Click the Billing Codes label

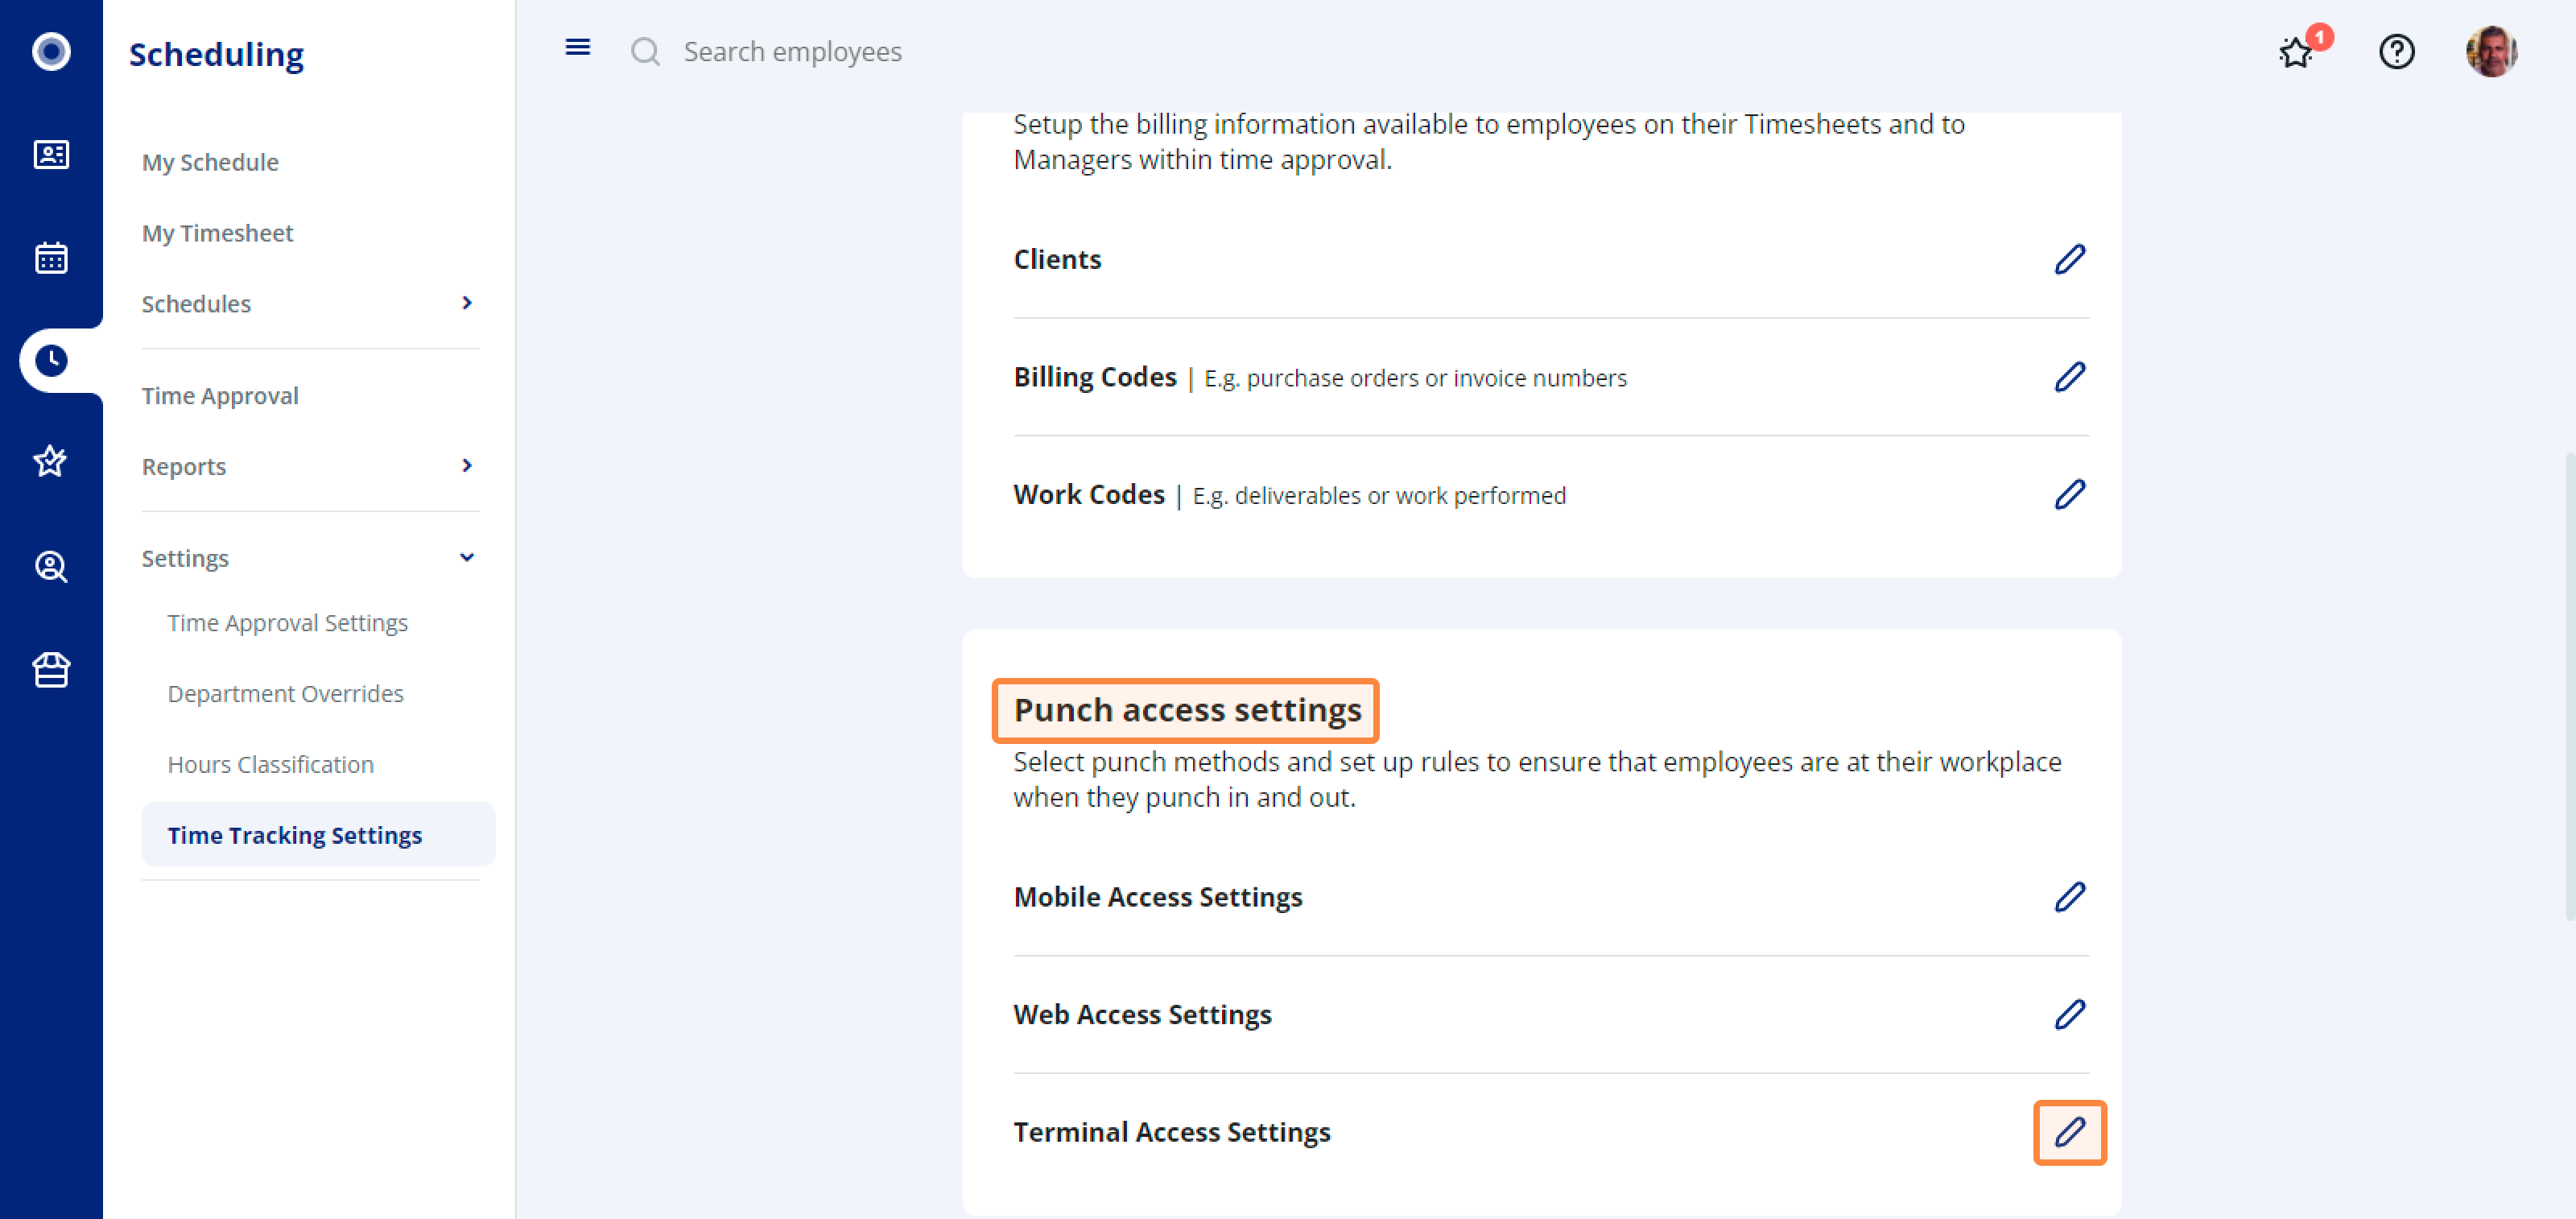[1095, 377]
